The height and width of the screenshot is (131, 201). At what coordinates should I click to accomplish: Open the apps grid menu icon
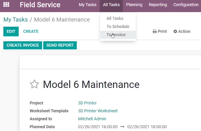(x=6, y=5)
